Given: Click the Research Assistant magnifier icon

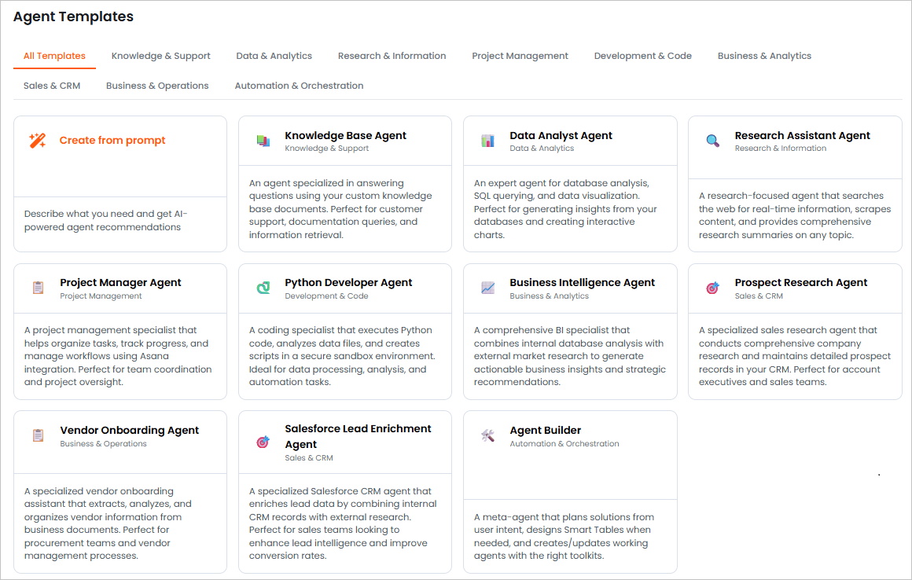Looking at the screenshot, I should (712, 141).
